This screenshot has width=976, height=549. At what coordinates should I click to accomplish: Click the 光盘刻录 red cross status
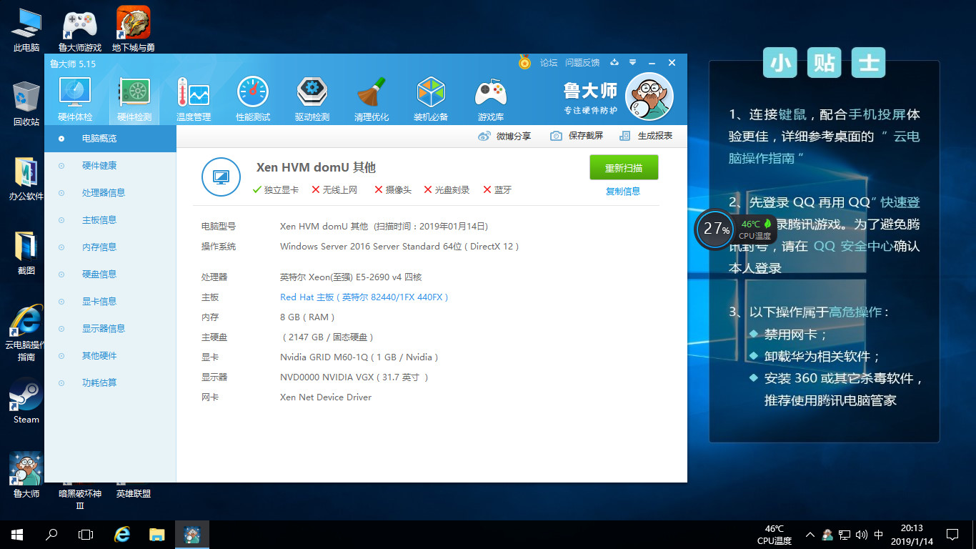point(447,190)
